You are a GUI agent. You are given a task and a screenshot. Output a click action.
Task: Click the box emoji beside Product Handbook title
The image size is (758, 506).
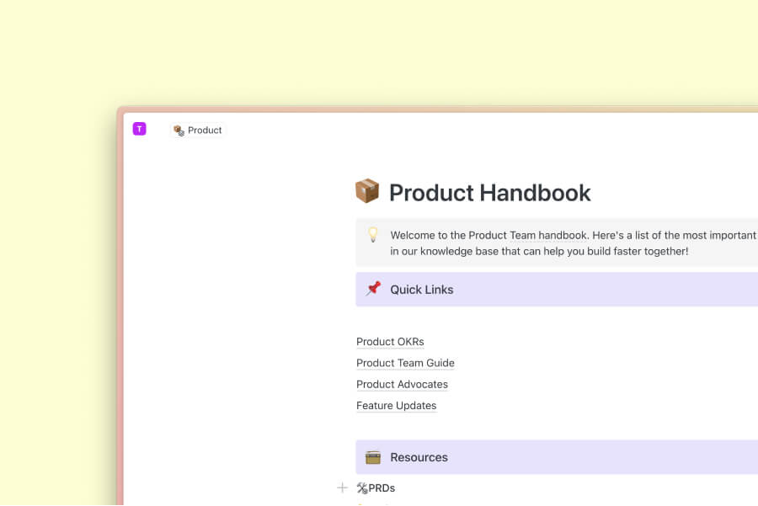click(366, 192)
